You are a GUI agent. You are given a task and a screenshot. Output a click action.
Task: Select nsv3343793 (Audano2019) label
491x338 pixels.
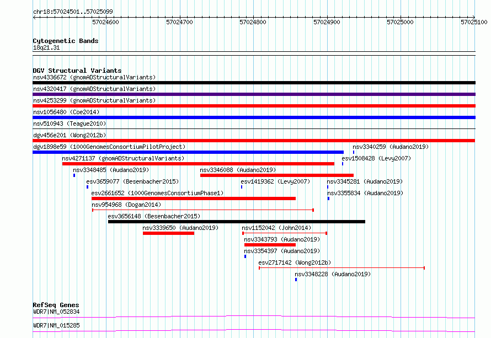coord(282,239)
